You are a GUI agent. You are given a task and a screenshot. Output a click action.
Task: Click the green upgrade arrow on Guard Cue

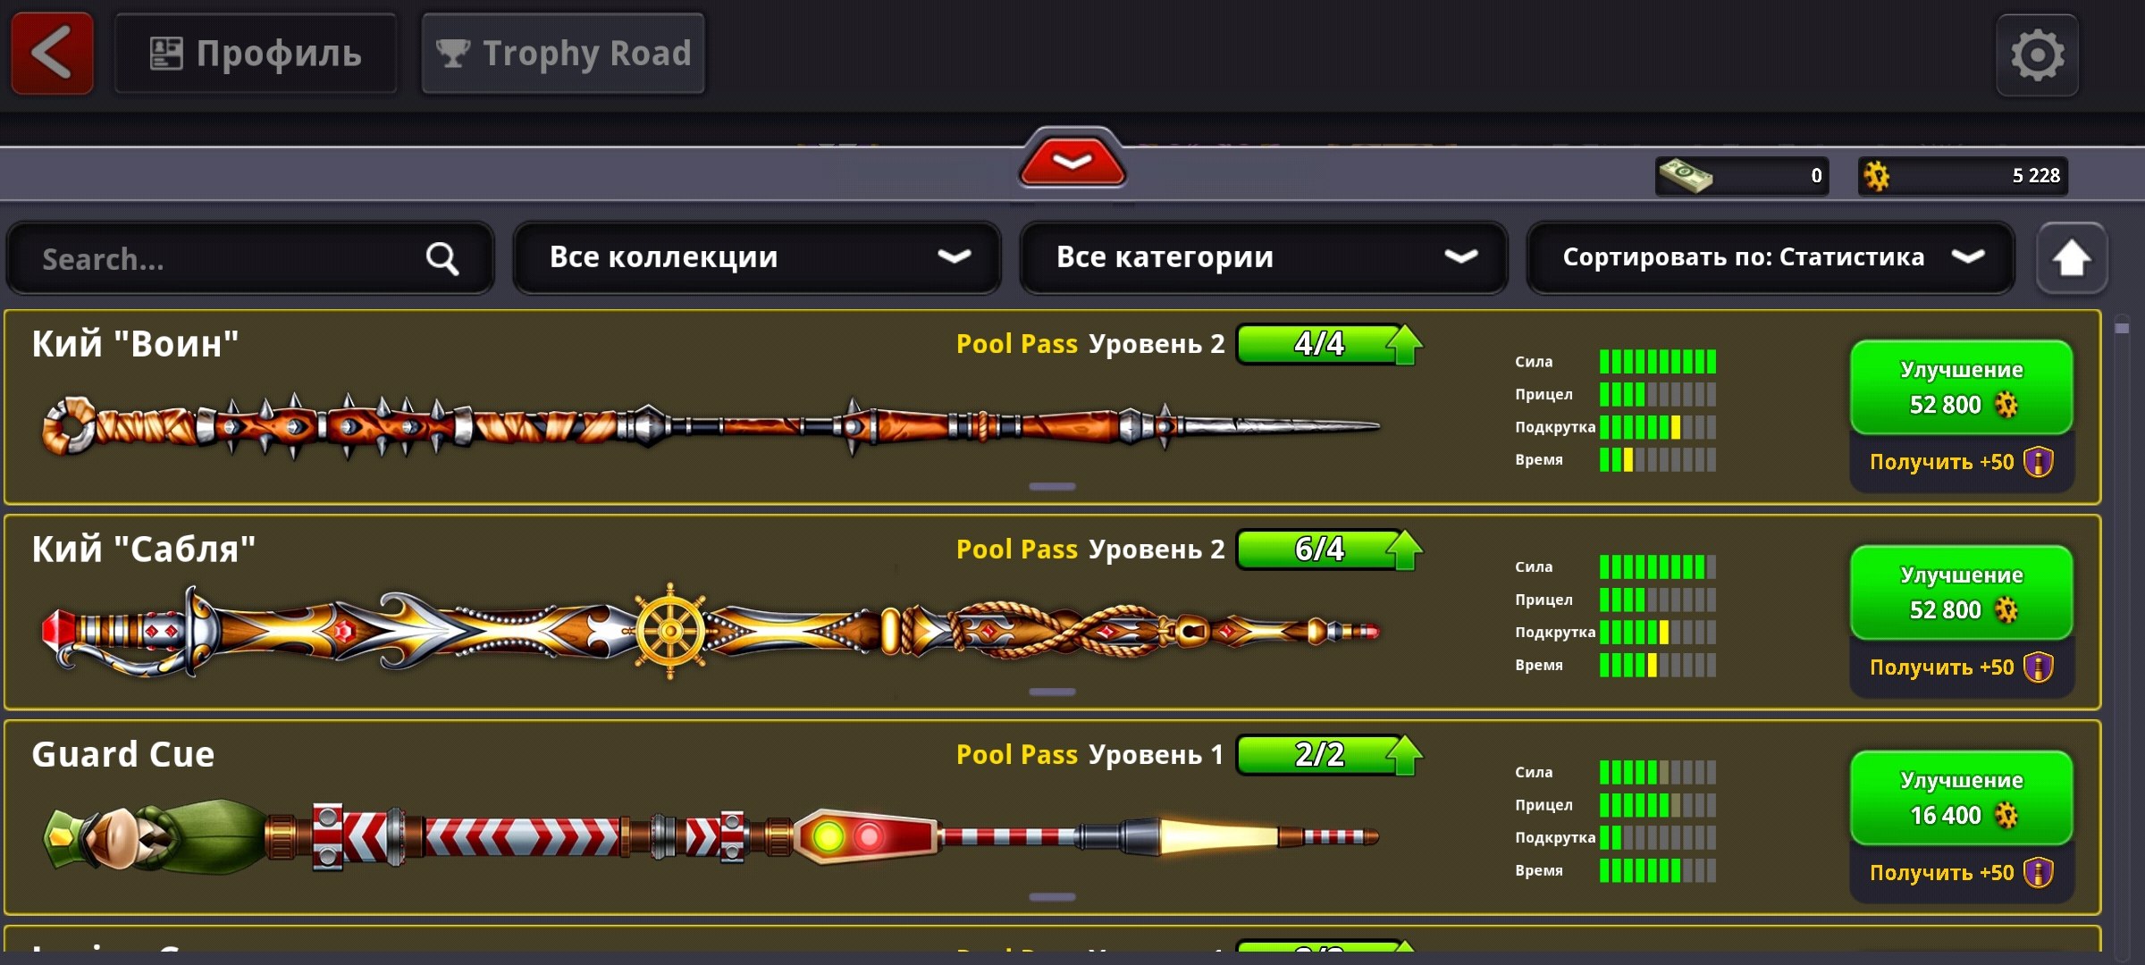(x=1404, y=755)
